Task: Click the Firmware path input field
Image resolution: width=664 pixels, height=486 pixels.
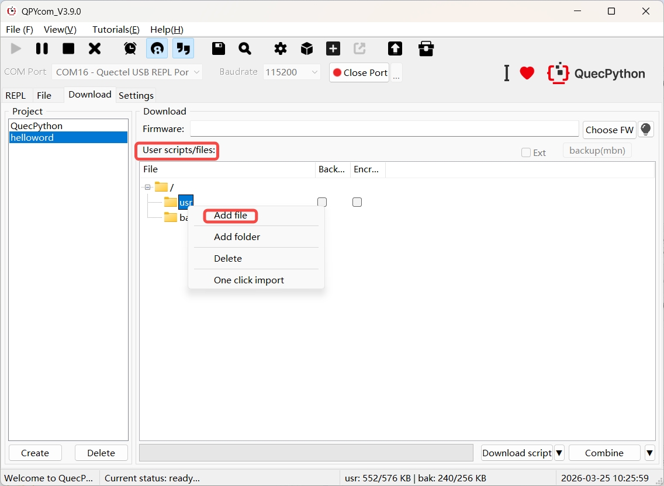Action: (384, 129)
